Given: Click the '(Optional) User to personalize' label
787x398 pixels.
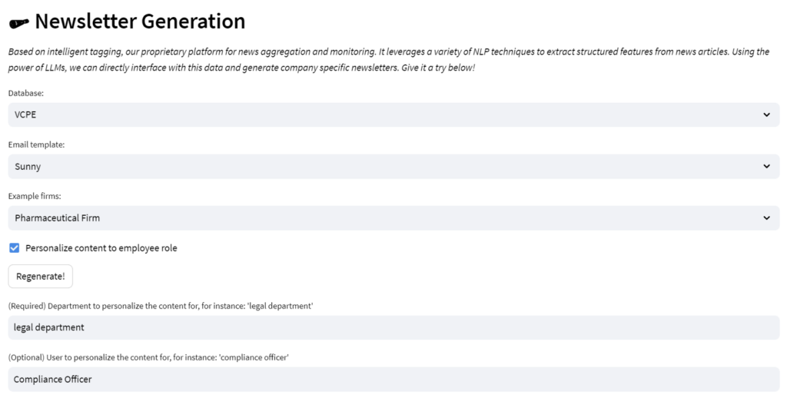Looking at the screenshot, I should [x=148, y=357].
